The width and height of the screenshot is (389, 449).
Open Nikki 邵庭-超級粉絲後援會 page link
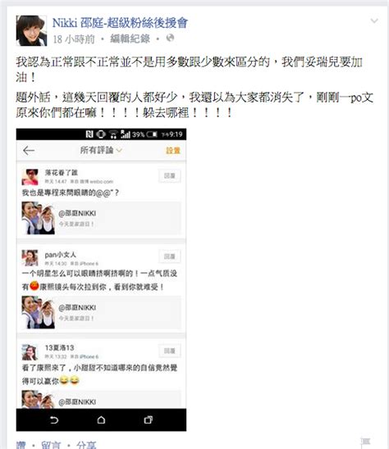click(120, 23)
